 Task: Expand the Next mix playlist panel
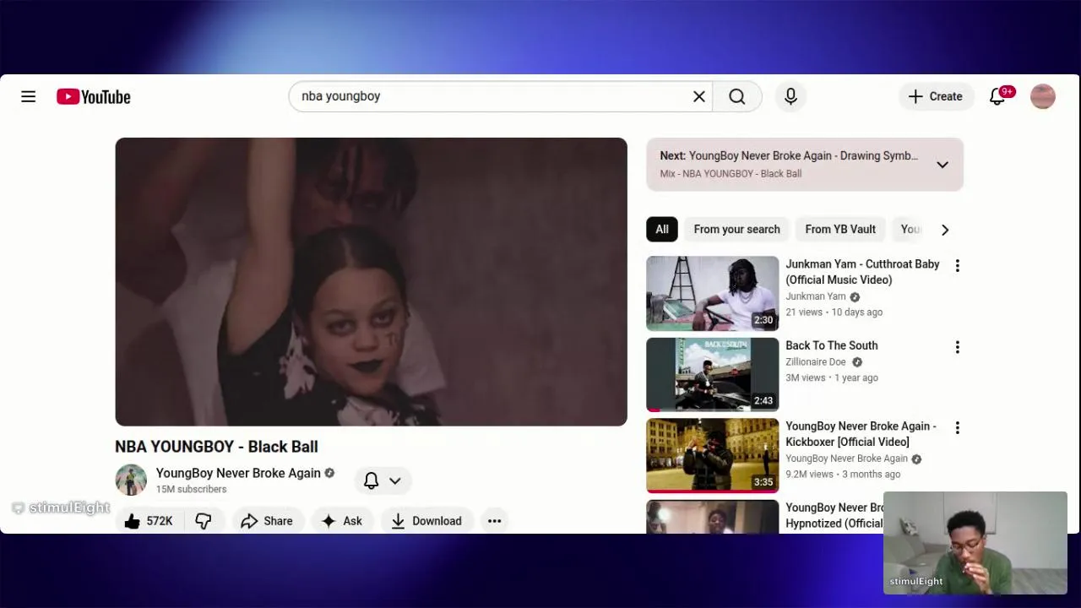pos(942,165)
